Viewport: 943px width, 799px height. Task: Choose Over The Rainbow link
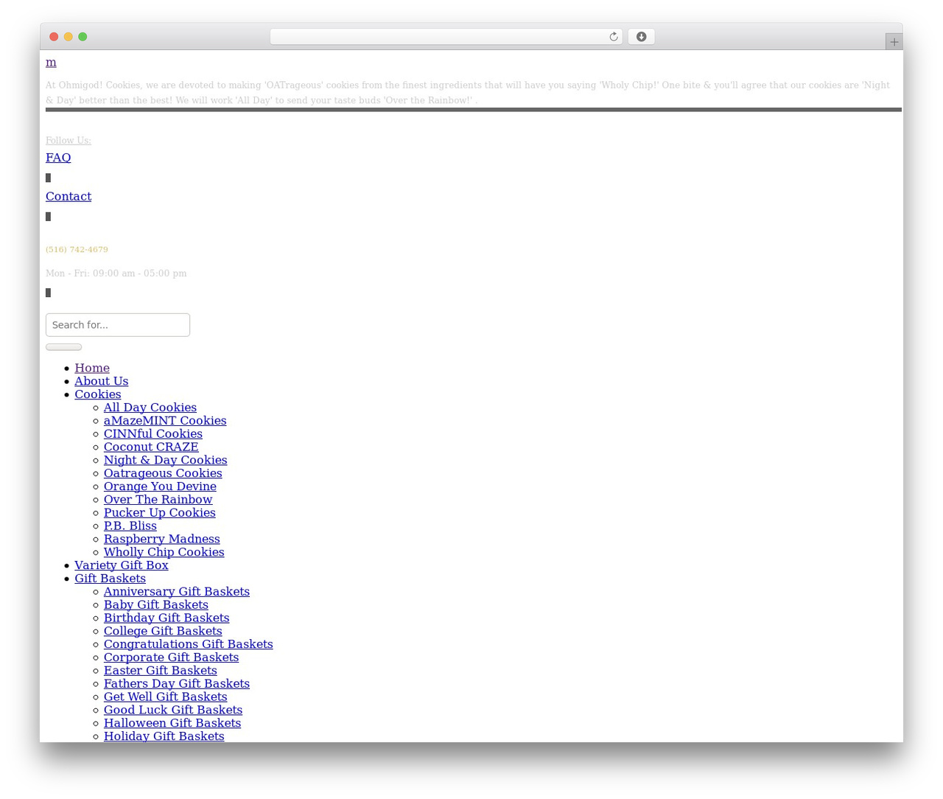coord(158,500)
